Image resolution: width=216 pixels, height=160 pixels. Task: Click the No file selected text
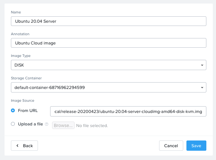(x=92, y=125)
